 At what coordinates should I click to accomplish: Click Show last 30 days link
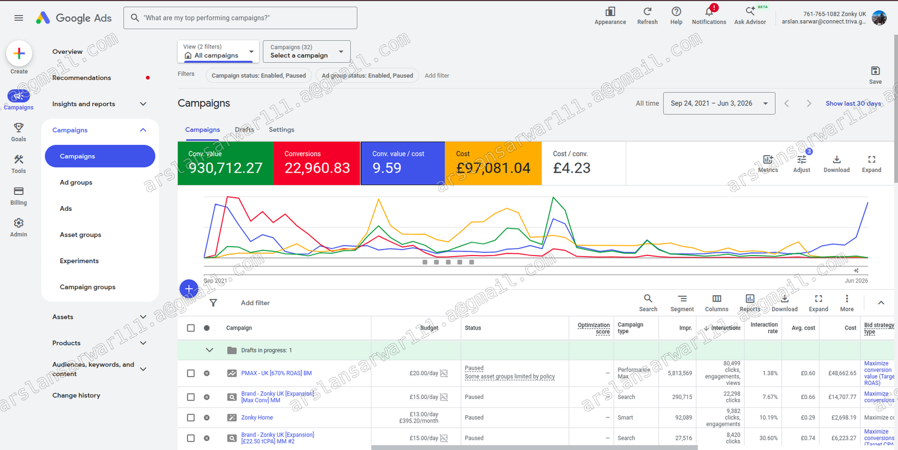853,104
